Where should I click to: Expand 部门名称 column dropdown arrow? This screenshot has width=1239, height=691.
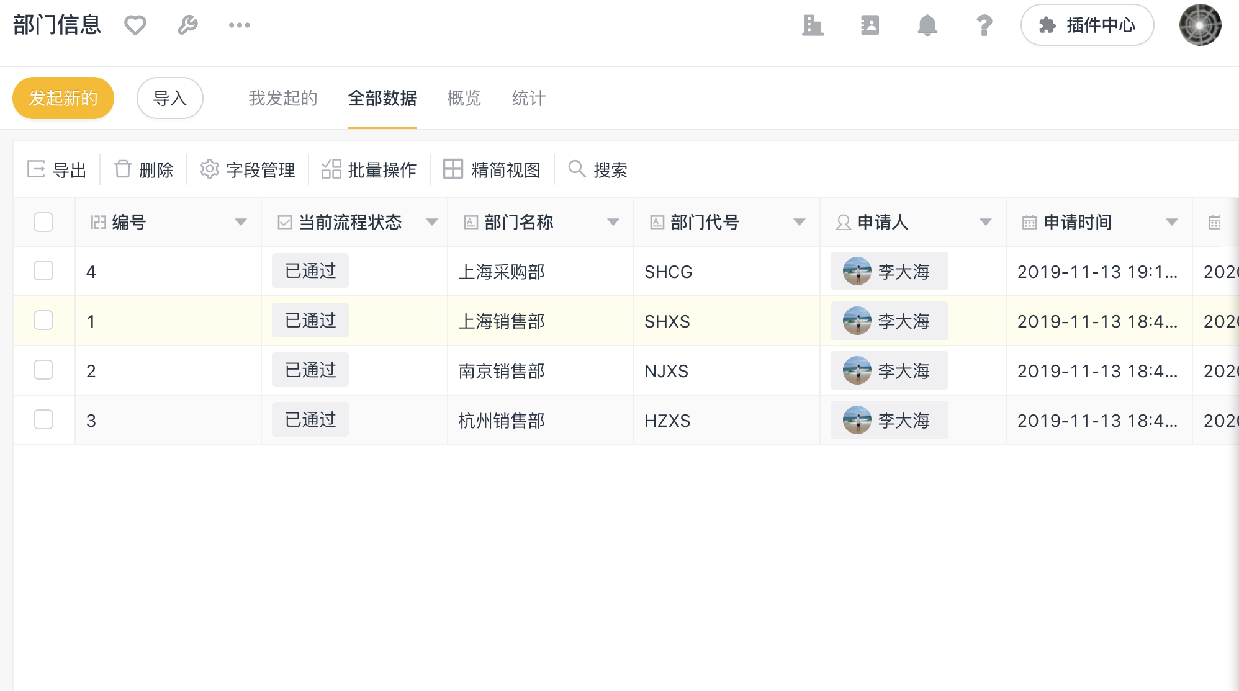pyautogui.click(x=613, y=222)
